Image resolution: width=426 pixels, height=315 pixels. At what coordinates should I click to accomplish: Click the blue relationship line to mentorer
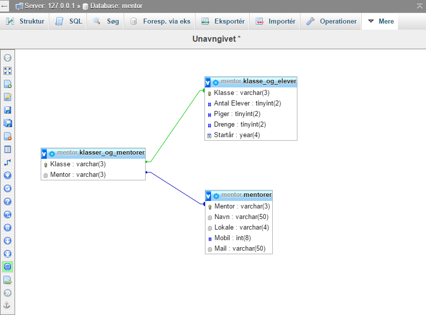(x=175, y=188)
